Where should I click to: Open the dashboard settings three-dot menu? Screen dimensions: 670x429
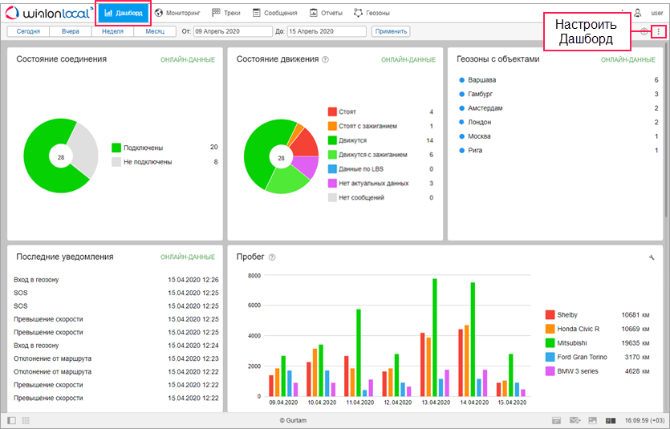(659, 31)
